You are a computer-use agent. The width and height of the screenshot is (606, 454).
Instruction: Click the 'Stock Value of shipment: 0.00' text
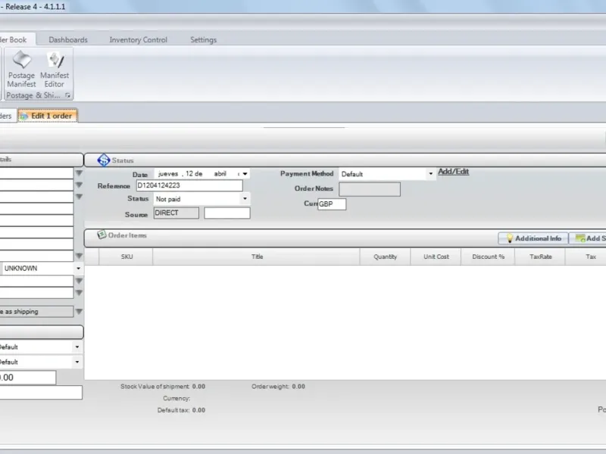163,387
